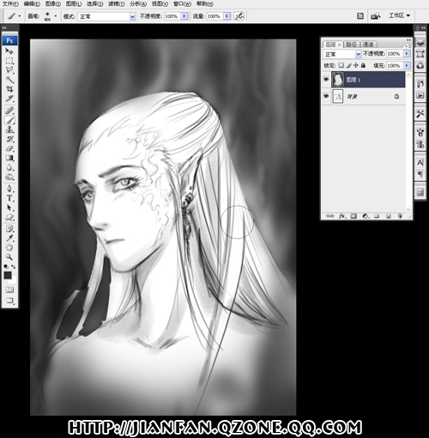Select the Type tool
This screenshot has height=438, width=429.
pos(9,198)
